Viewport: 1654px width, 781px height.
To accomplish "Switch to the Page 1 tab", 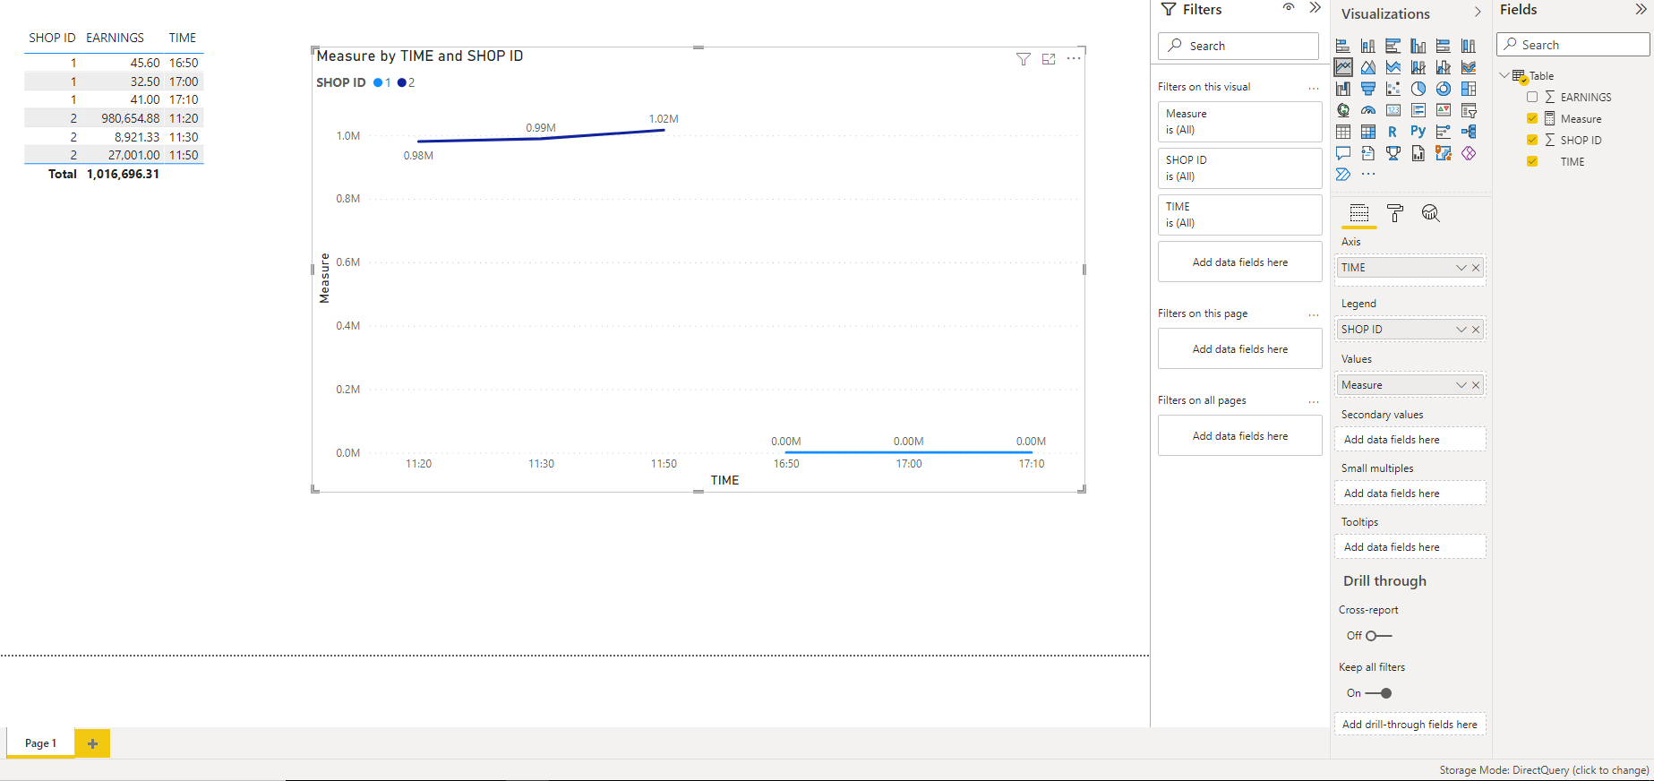I will 40,743.
